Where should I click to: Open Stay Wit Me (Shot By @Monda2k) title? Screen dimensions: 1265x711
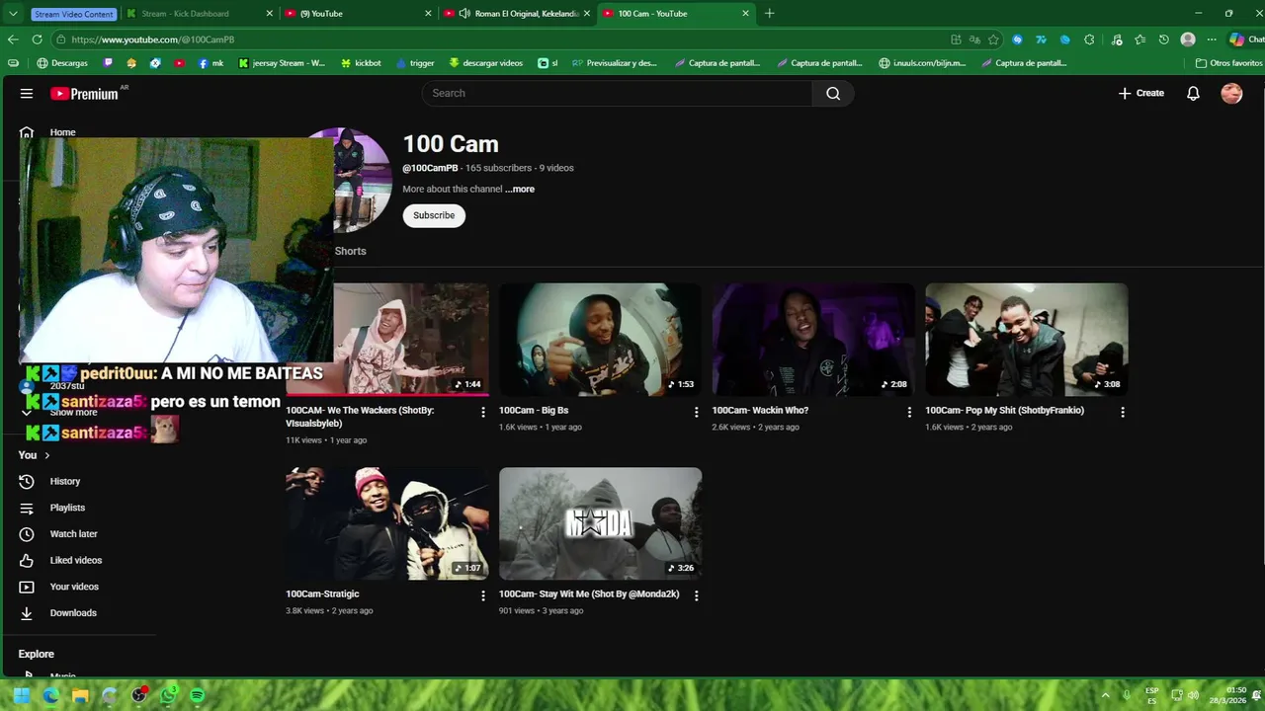[x=589, y=594]
